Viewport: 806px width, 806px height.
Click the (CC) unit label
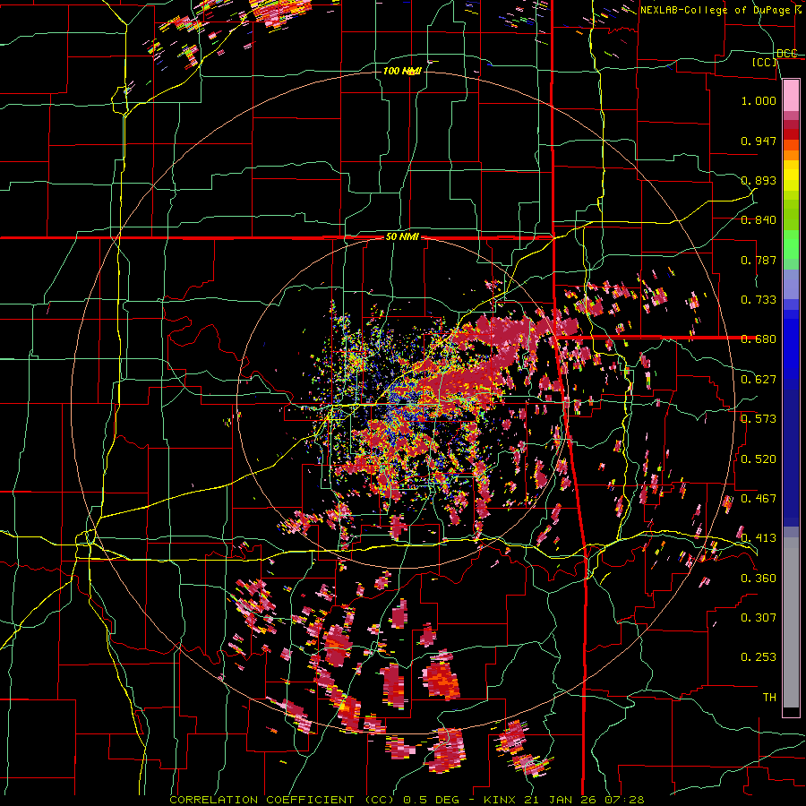point(765,62)
